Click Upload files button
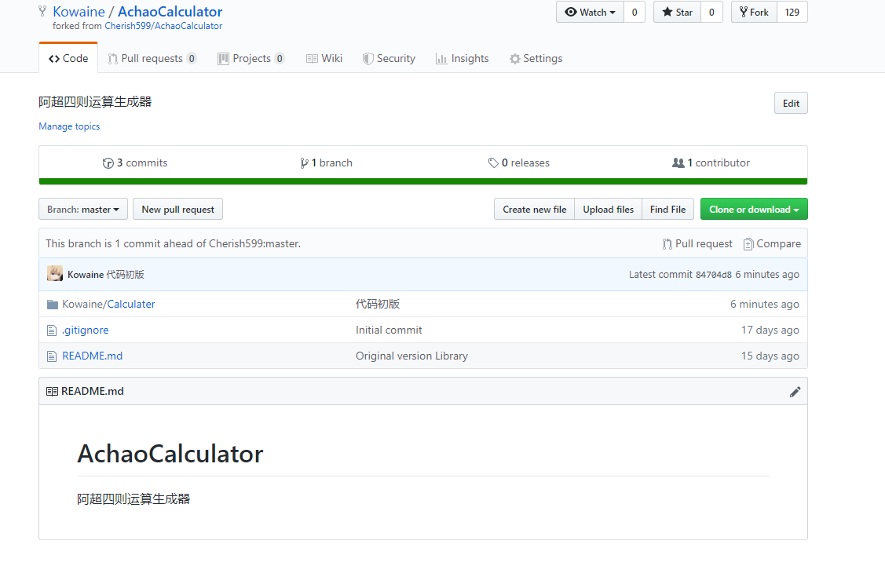The image size is (885, 566). pos(609,210)
